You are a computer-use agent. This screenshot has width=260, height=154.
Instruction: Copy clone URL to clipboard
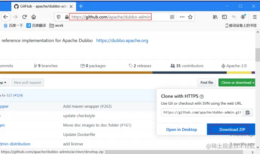coord(248,113)
